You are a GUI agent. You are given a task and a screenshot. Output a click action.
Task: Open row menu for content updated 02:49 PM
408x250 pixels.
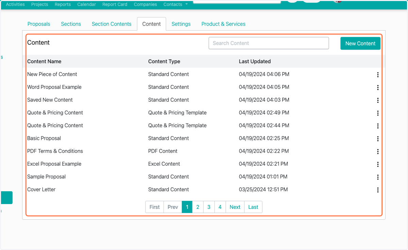click(x=378, y=113)
